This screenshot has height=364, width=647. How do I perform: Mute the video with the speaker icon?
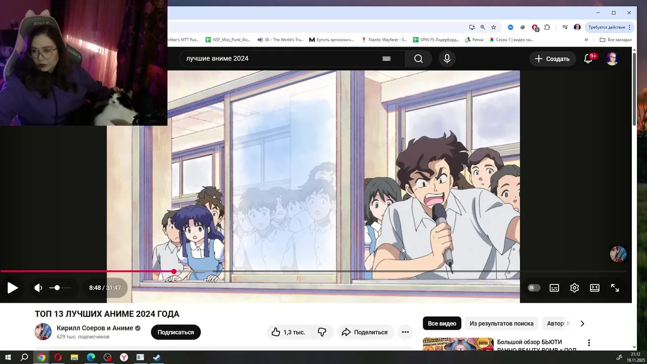coord(38,288)
